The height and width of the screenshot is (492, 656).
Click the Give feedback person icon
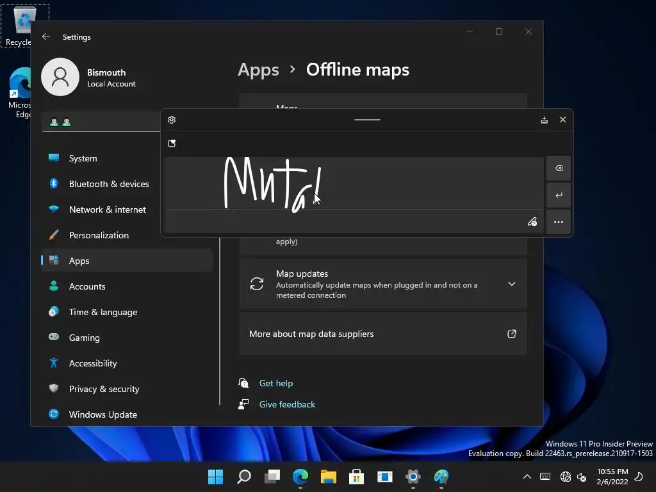tap(243, 404)
